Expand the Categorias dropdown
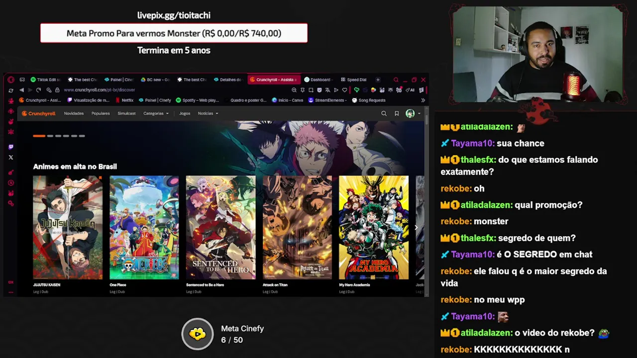Image resolution: width=637 pixels, height=358 pixels. pyautogui.click(x=156, y=113)
